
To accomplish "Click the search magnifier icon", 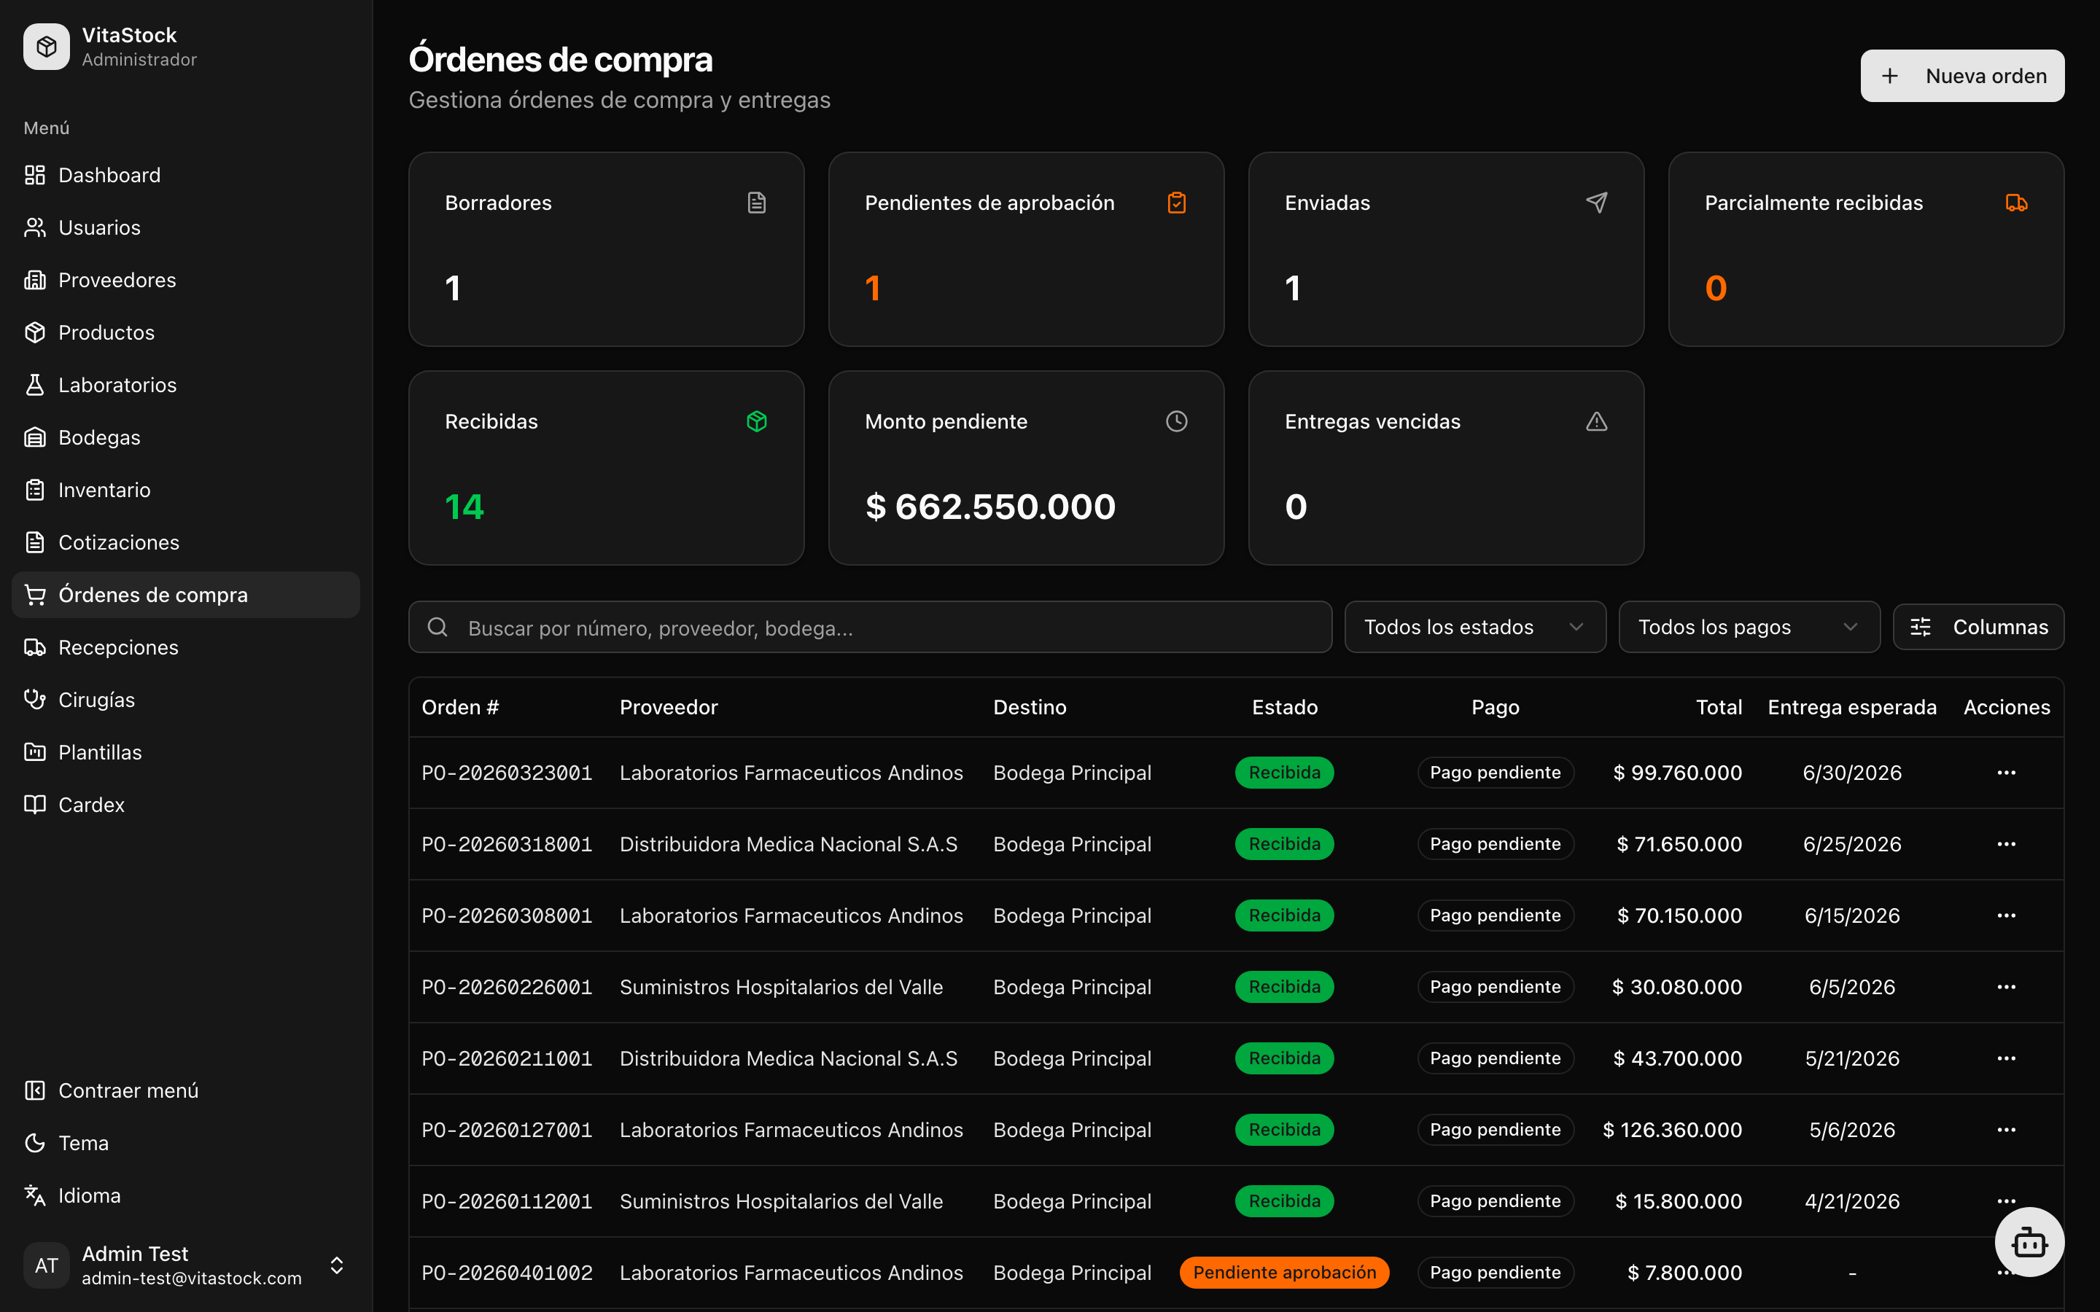I will [438, 628].
